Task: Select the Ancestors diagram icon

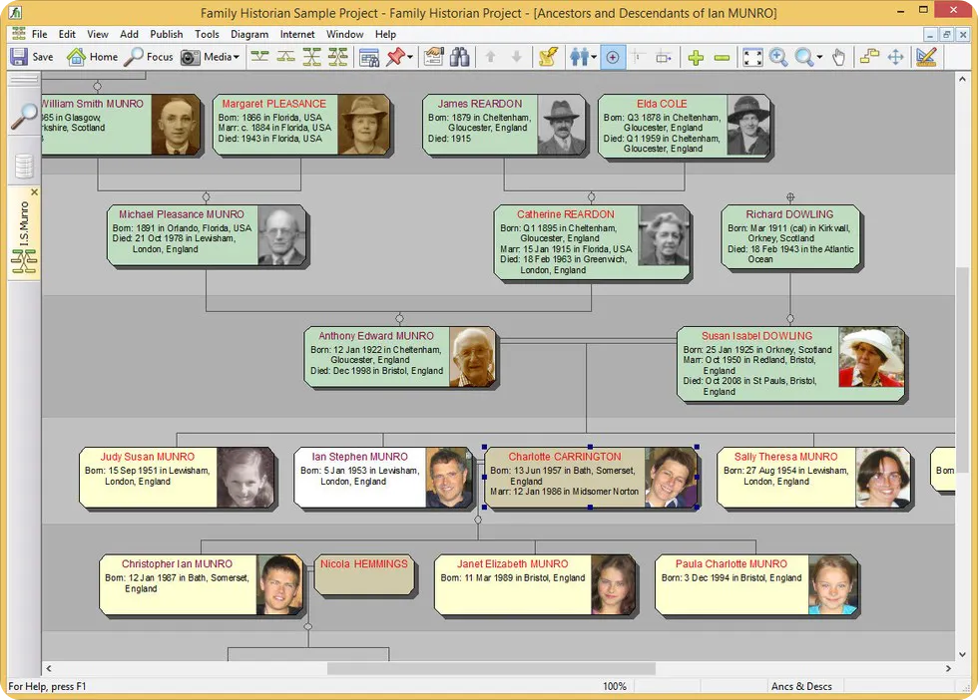Action: (258, 57)
